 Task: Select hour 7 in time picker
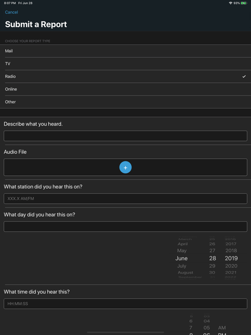point(191,328)
